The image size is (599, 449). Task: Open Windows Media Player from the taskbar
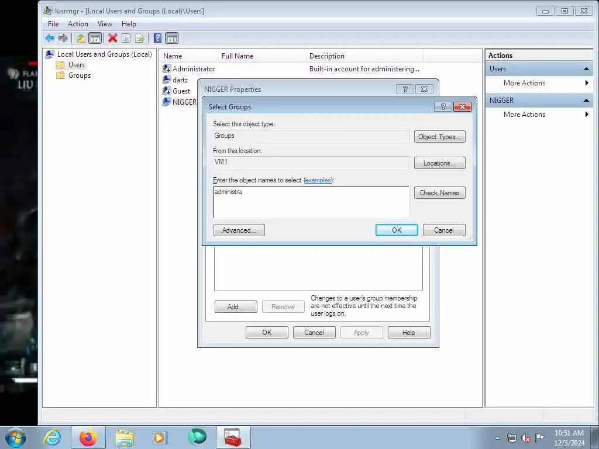(160, 437)
